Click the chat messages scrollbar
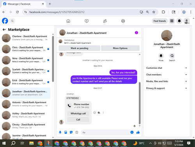 click(140, 103)
